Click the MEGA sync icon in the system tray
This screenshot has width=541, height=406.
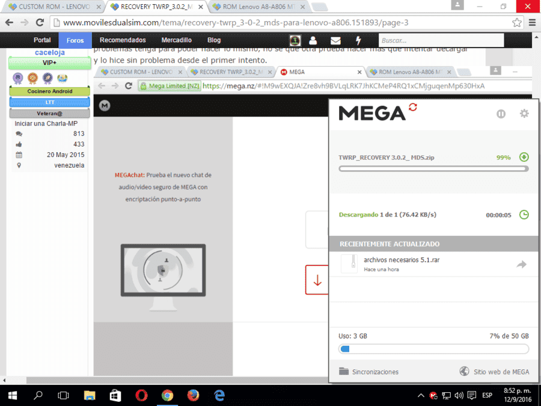point(433,396)
